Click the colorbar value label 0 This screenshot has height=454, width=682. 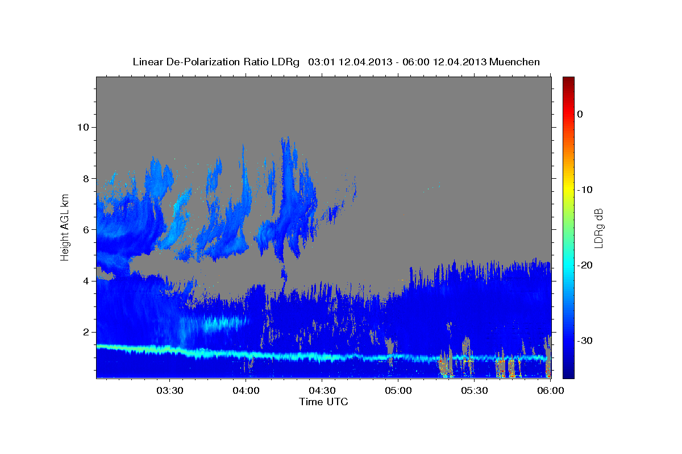580,114
